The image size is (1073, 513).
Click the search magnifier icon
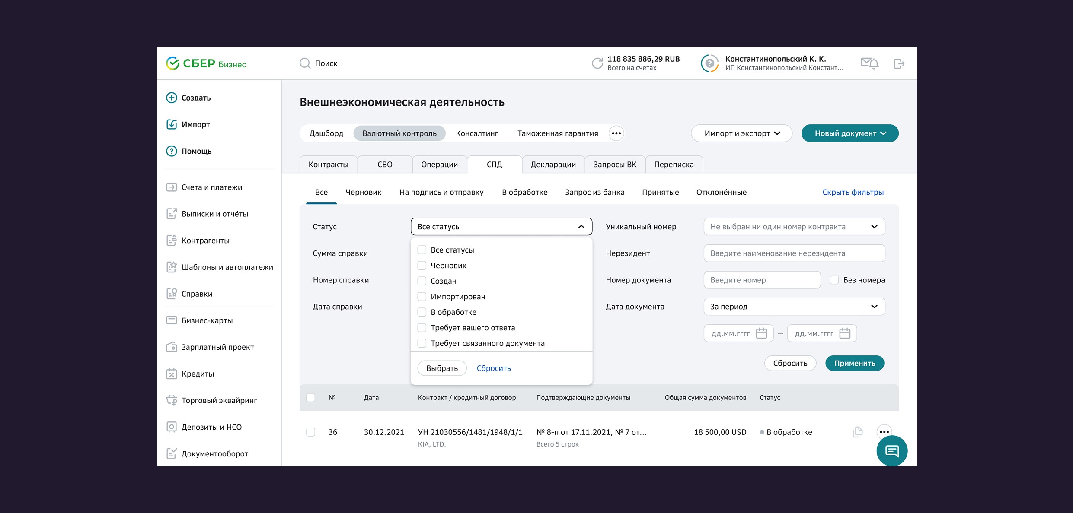tap(305, 63)
